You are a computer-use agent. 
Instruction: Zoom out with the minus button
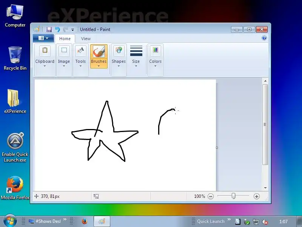pyautogui.click(x=211, y=196)
